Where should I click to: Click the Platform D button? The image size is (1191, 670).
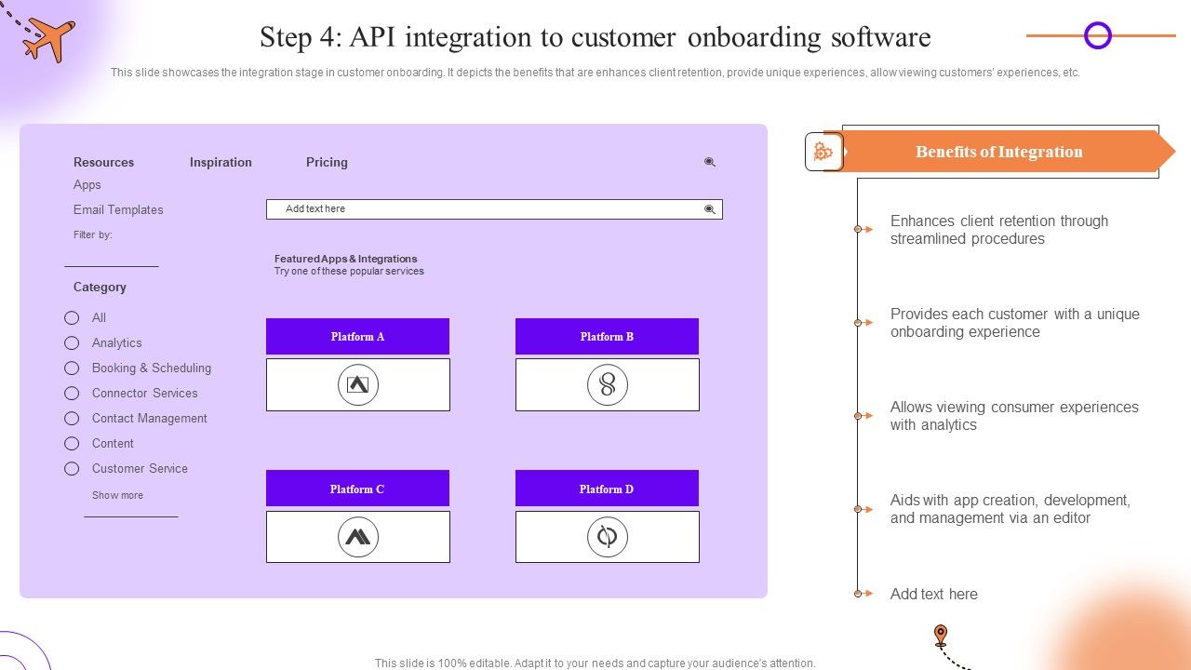point(607,489)
